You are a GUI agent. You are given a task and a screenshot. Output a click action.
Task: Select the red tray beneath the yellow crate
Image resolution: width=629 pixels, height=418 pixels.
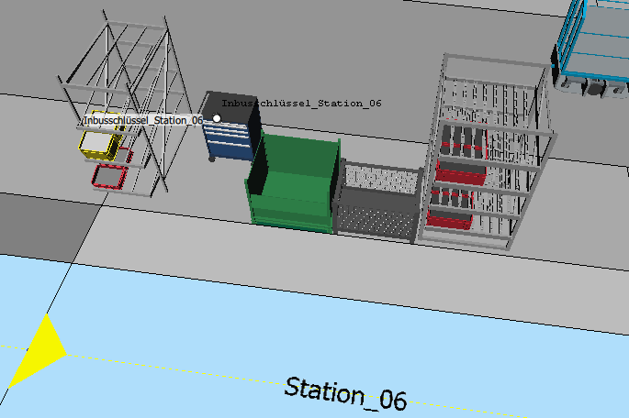click(x=109, y=177)
